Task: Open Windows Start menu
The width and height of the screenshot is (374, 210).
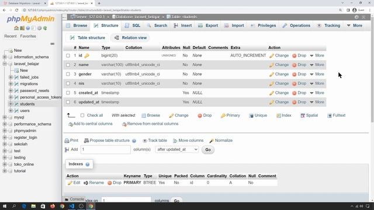Action: tap(5, 206)
